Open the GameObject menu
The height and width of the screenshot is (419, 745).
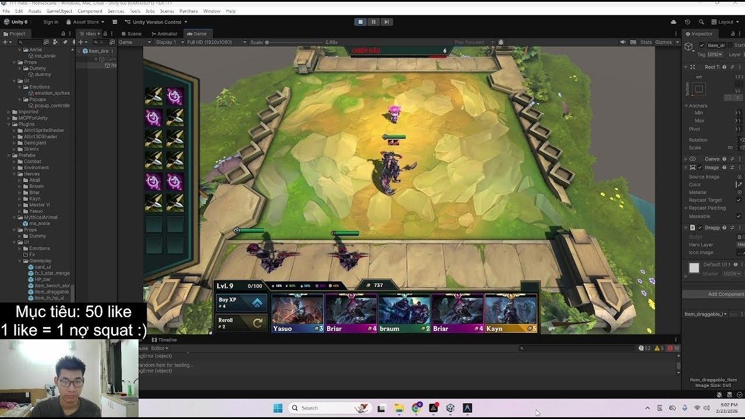point(59,11)
